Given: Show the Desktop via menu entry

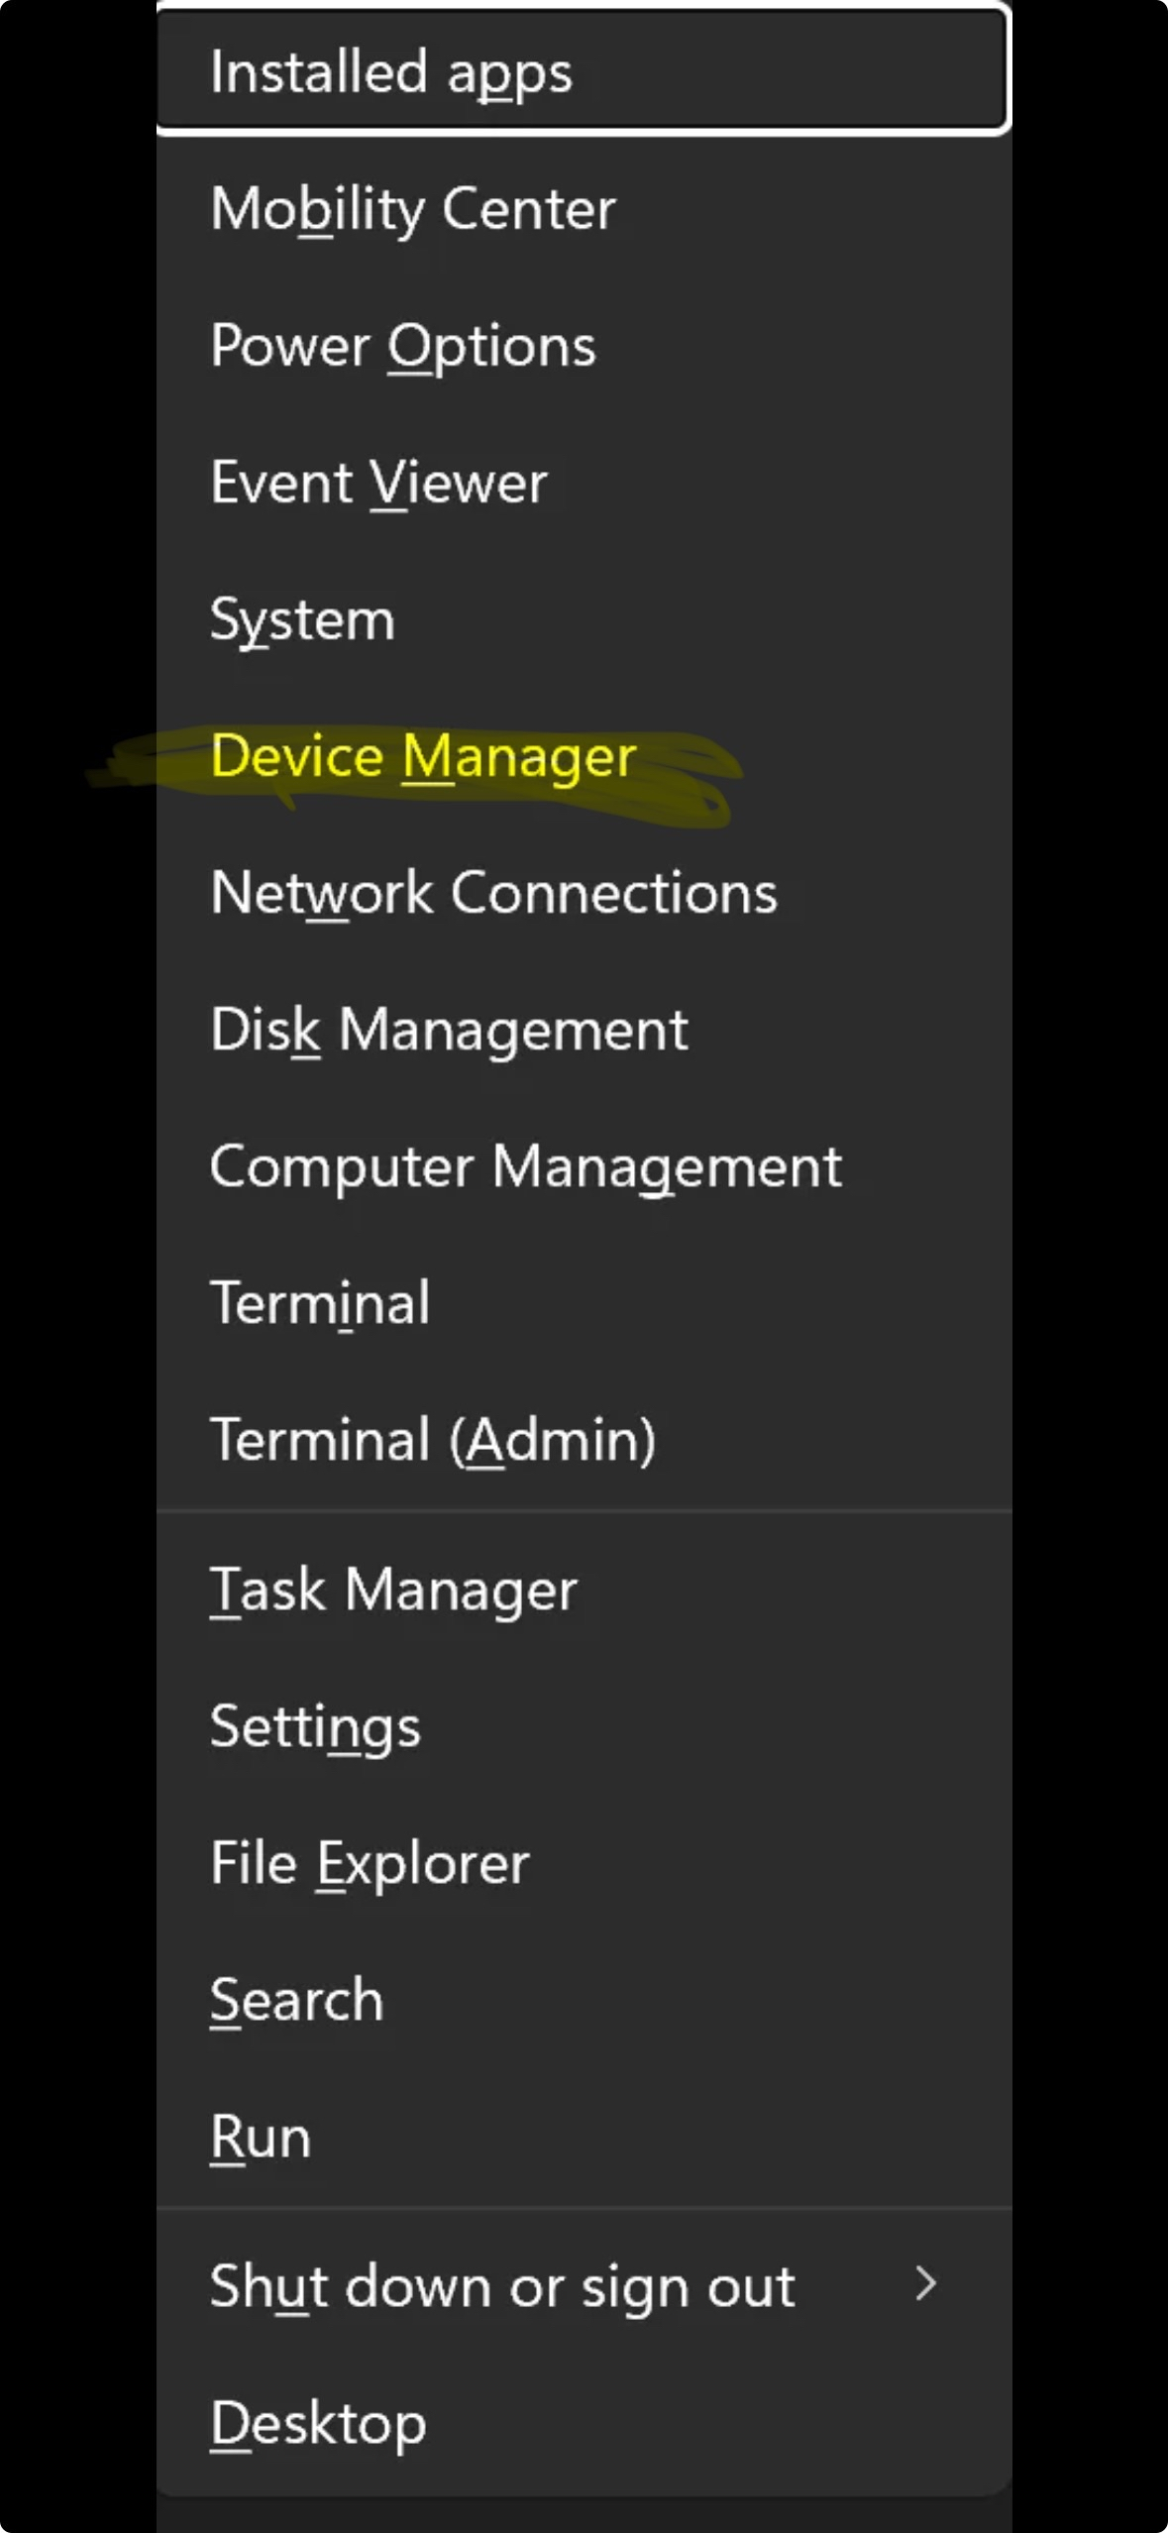Looking at the screenshot, I should 318,2424.
